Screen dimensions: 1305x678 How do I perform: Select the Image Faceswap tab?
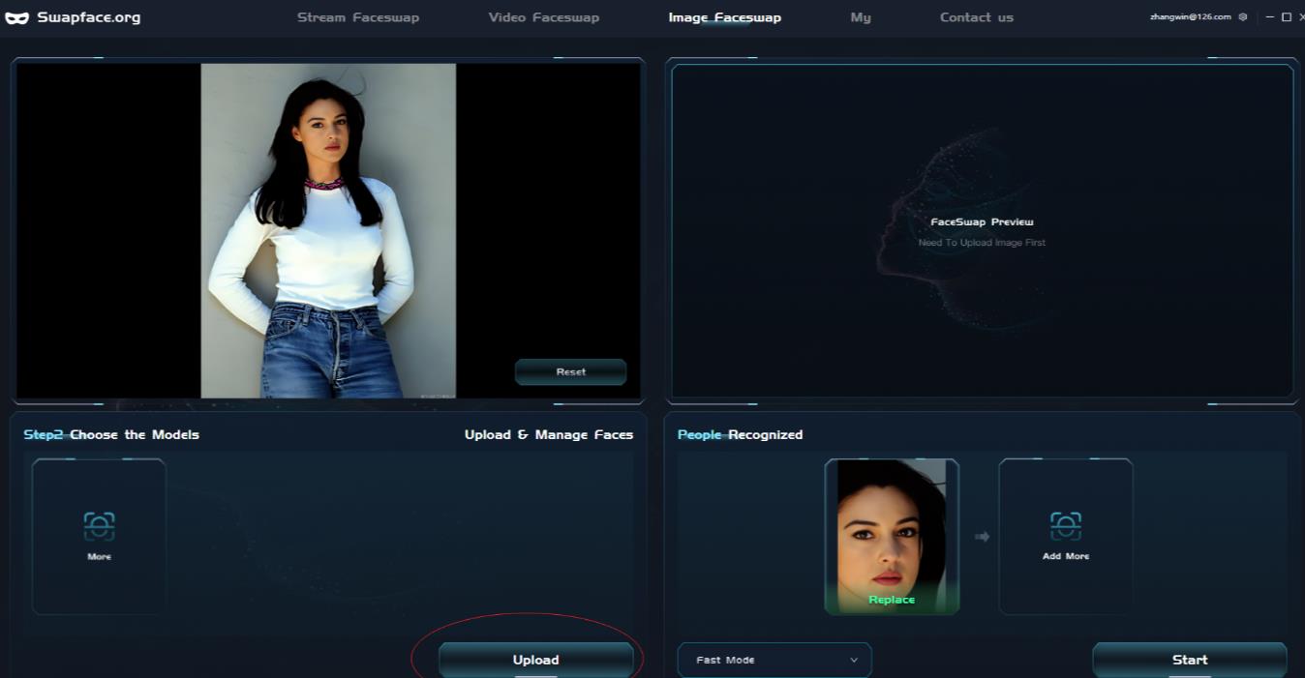(x=724, y=17)
